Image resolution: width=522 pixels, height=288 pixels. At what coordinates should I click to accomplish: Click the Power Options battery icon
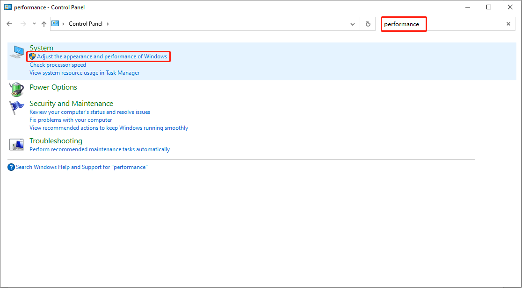[16, 89]
